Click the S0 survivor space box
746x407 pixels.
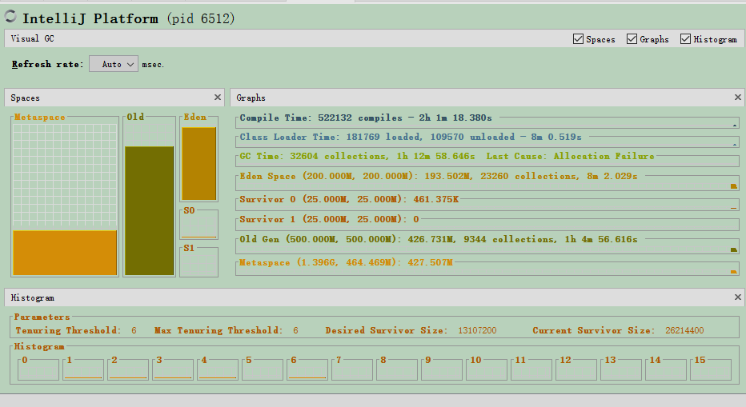[x=199, y=225]
